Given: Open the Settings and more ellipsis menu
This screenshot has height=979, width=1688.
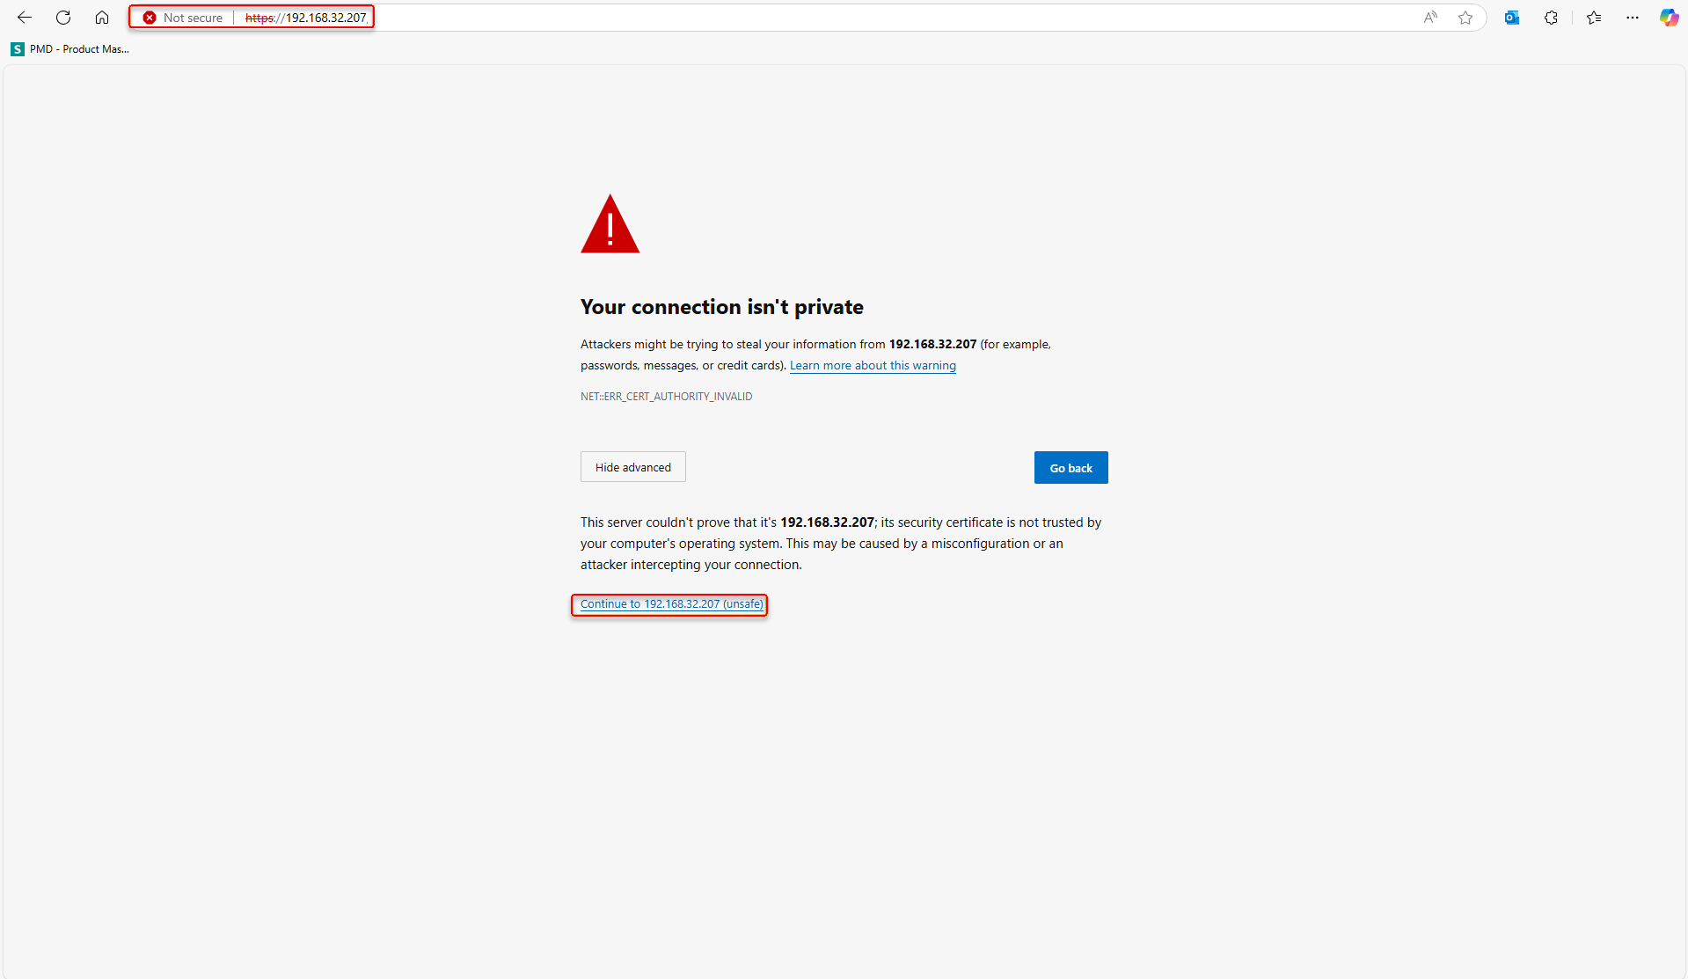Looking at the screenshot, I should click(1633, 18).
